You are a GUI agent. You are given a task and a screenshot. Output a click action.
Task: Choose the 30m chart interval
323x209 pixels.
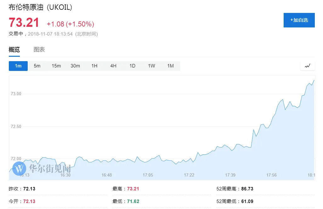[x=75, y=66]
